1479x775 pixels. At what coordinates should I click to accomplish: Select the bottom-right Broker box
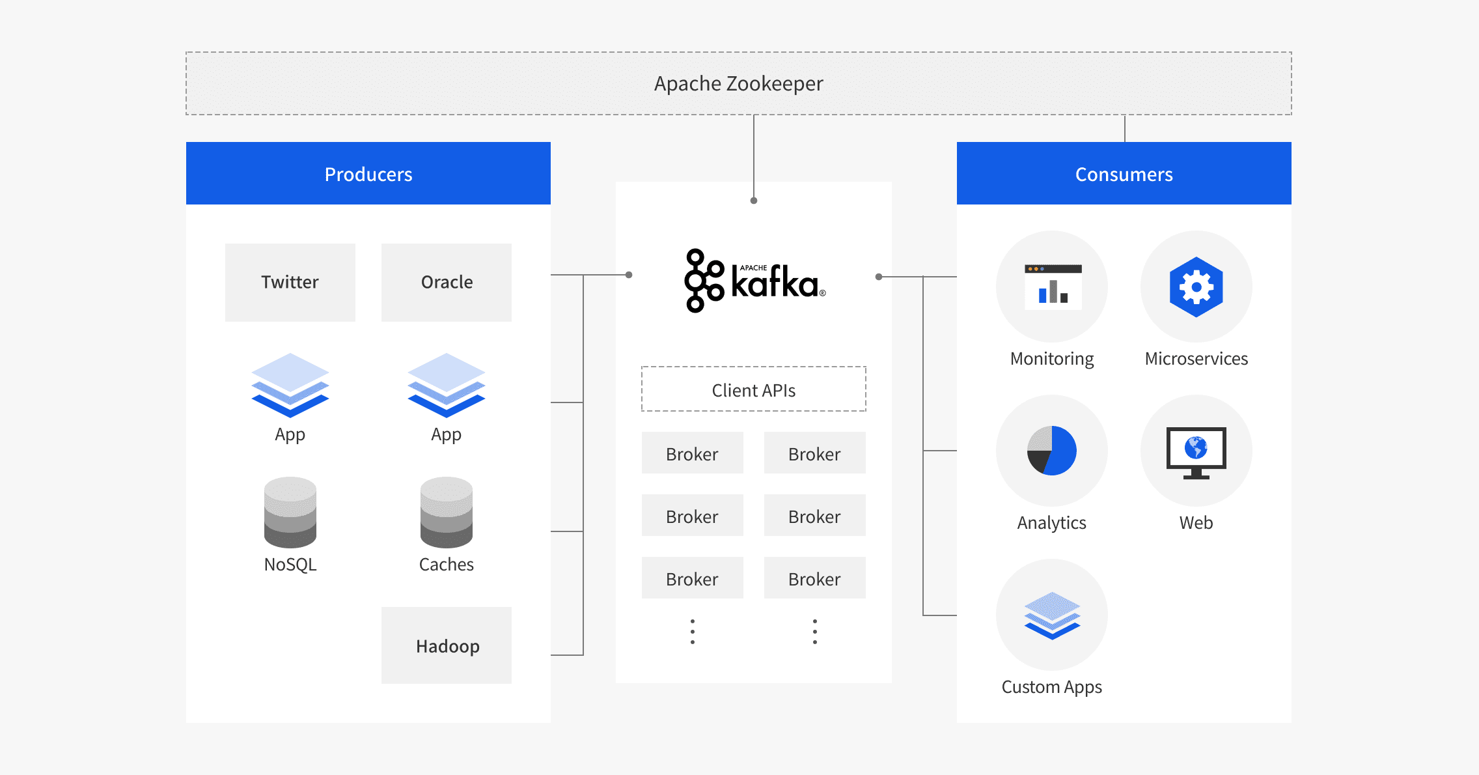click(x=814, y=578)
